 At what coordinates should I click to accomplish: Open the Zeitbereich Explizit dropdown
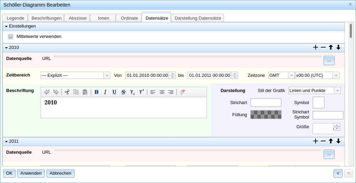click(x=107, y=75)
